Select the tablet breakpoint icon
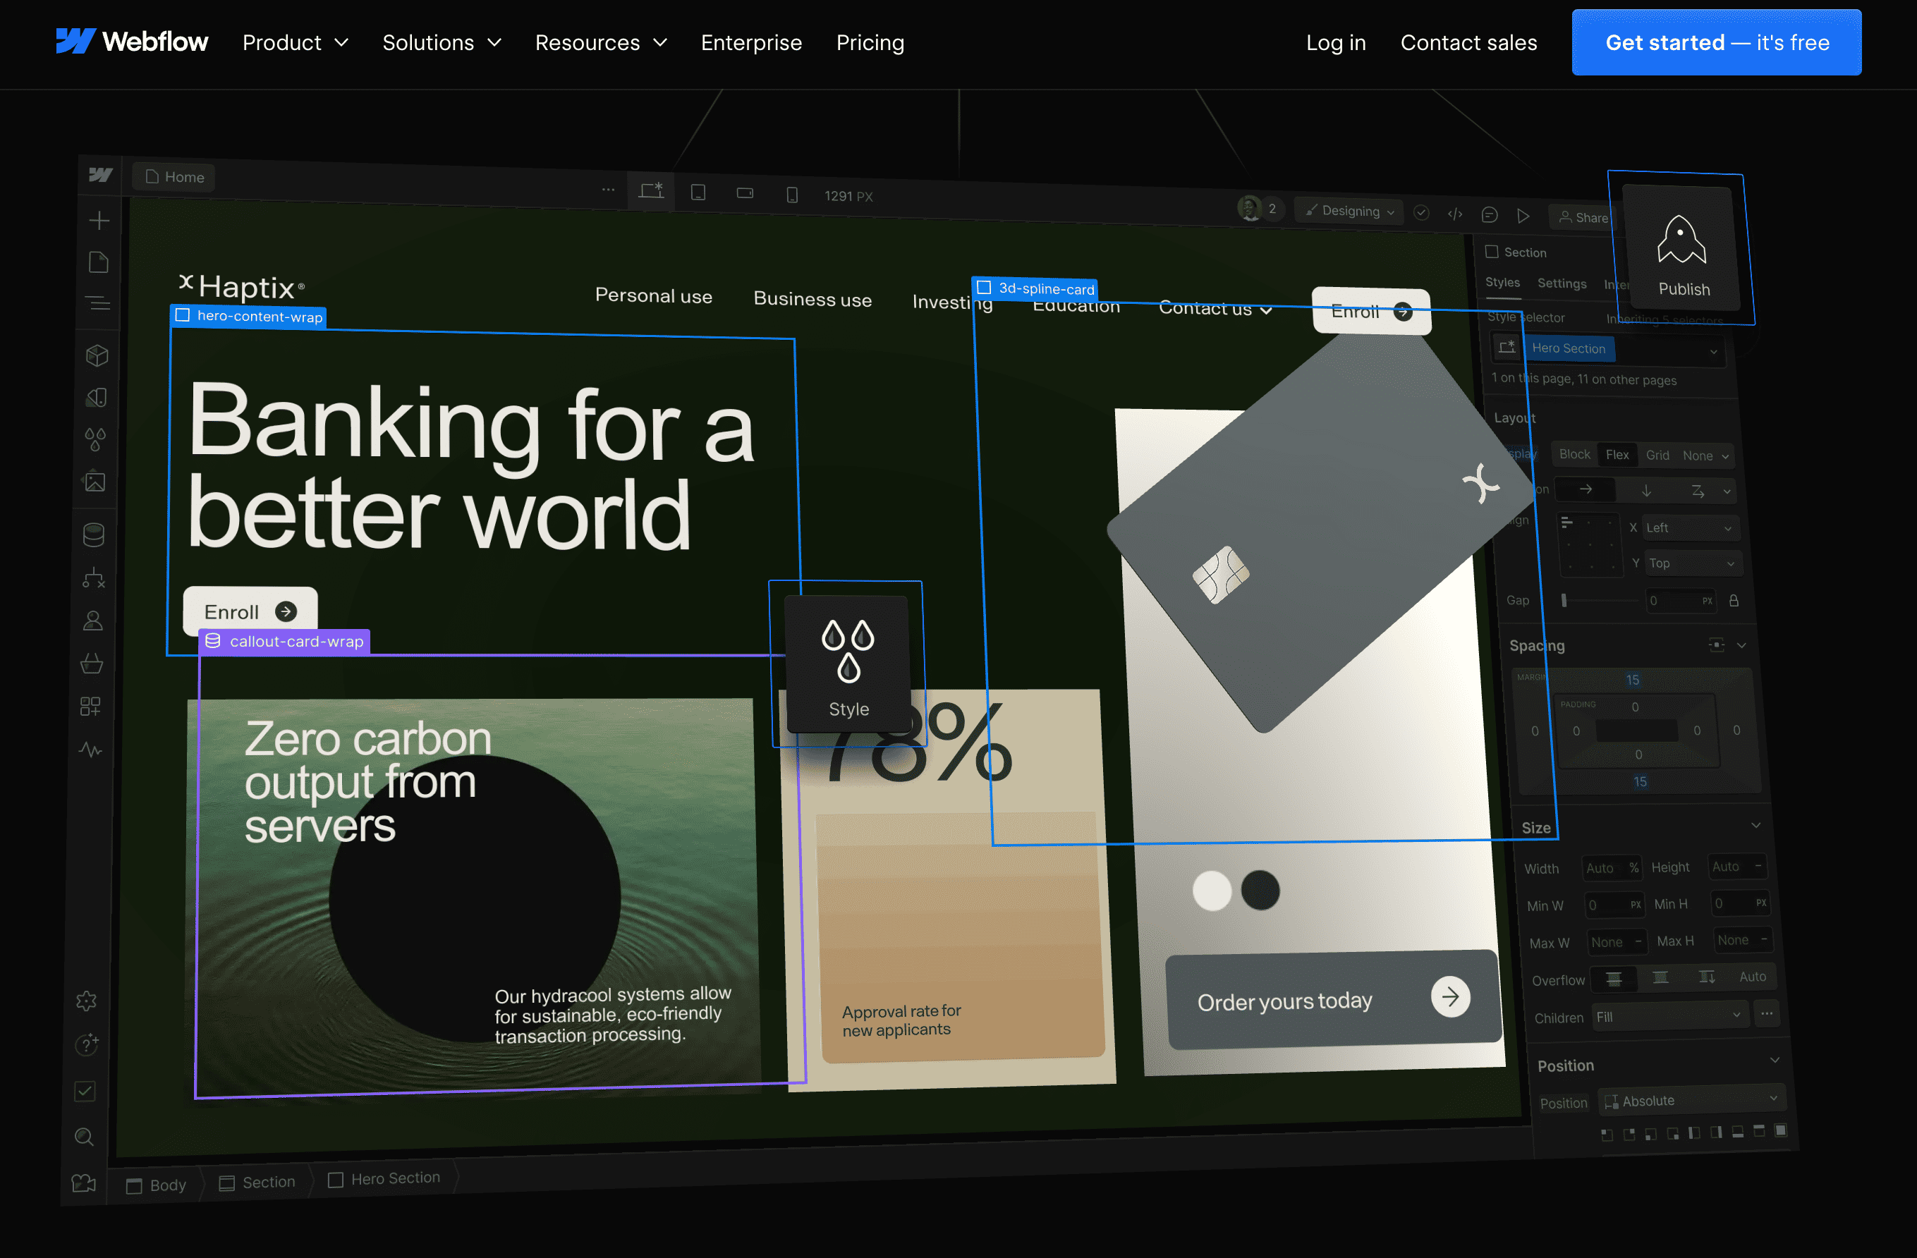Screen dimensions: 1917x1258 (698, 193)
